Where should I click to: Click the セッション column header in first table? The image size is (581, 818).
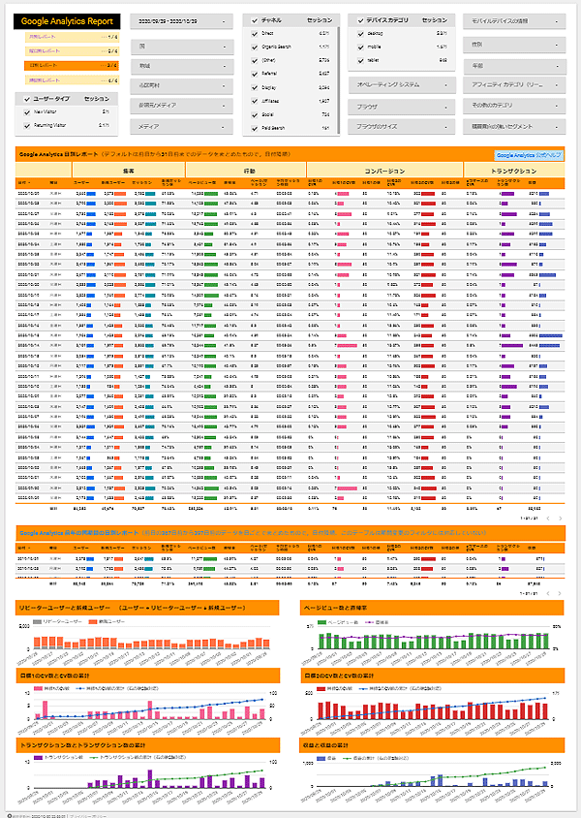[141, 183]
